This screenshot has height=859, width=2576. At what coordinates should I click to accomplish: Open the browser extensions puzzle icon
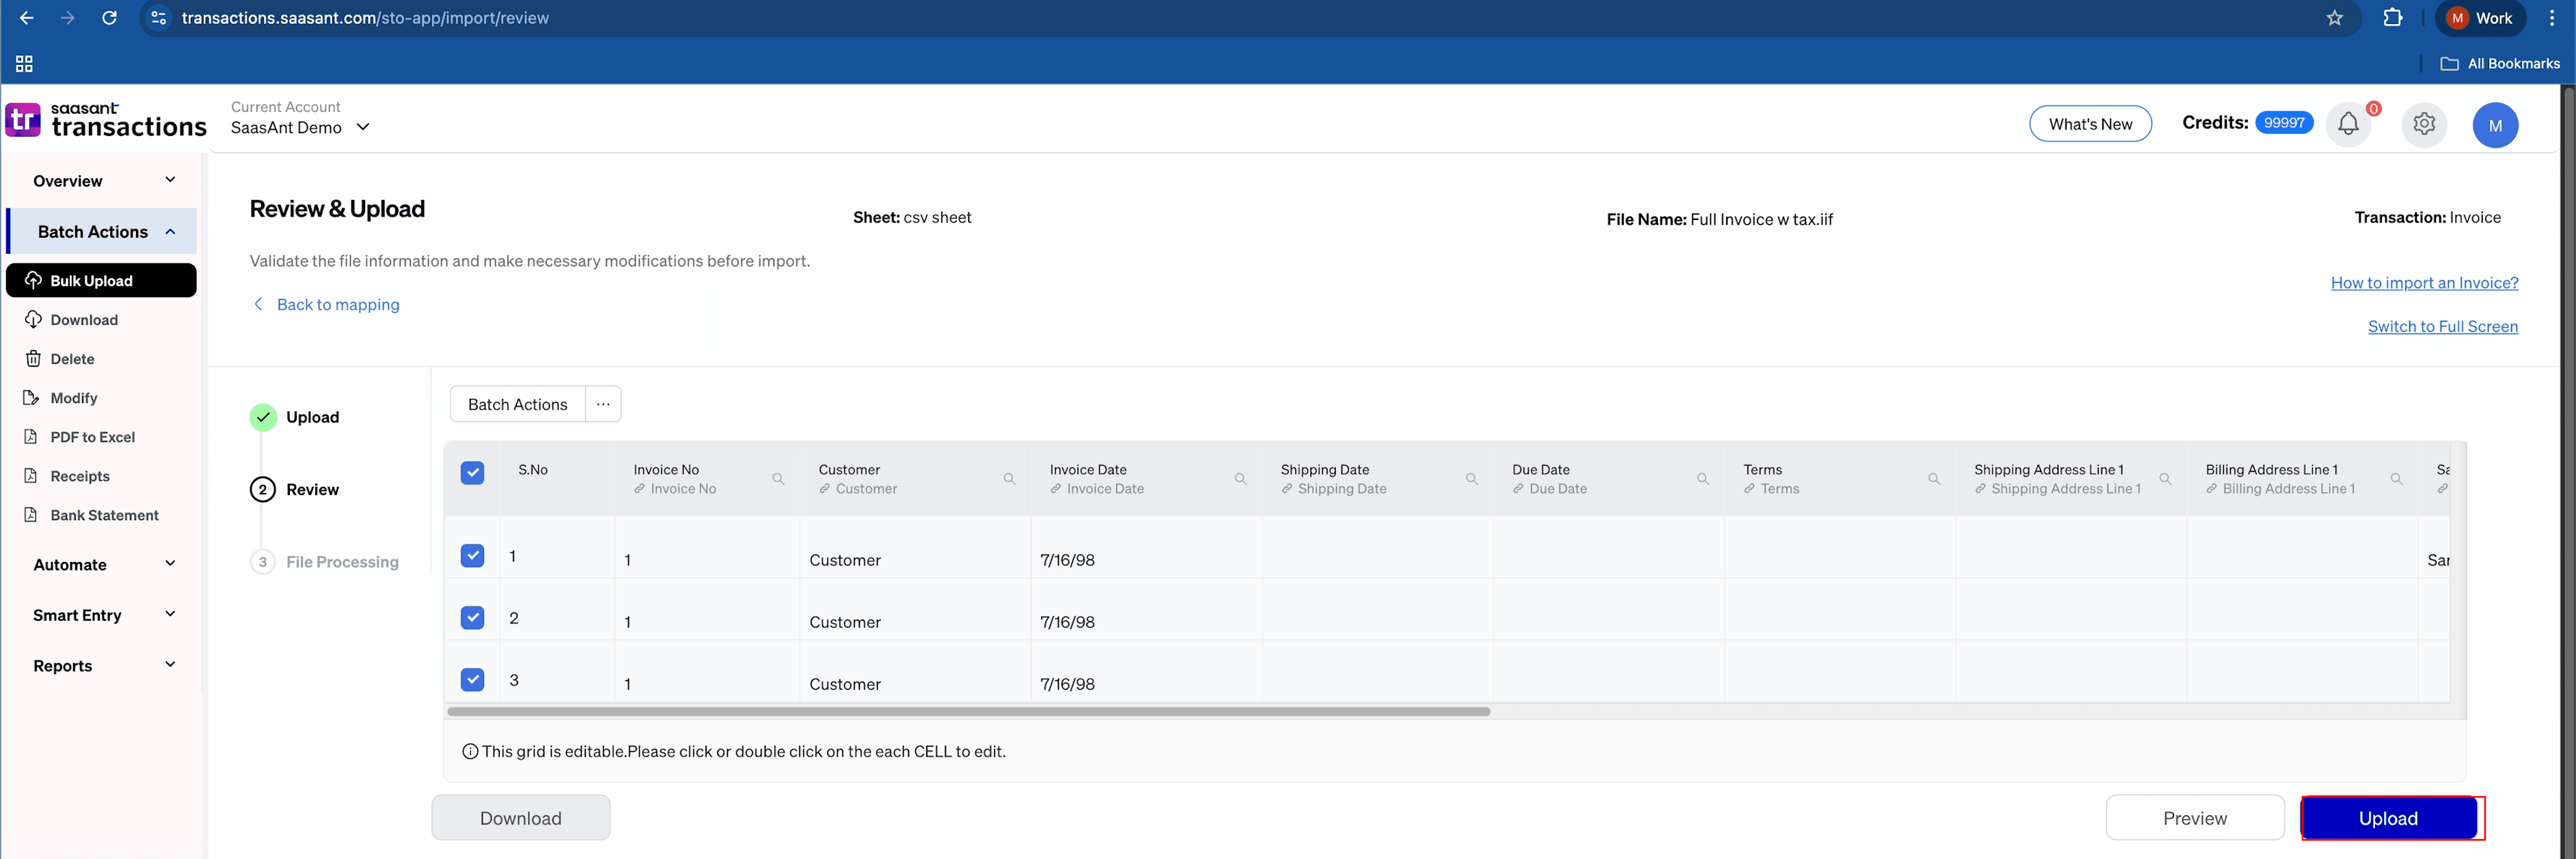(2393, 18)
